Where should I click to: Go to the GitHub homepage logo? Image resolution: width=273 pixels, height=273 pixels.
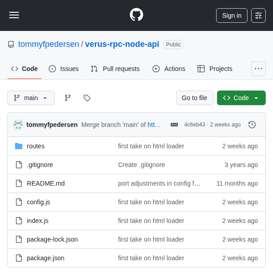136,15
